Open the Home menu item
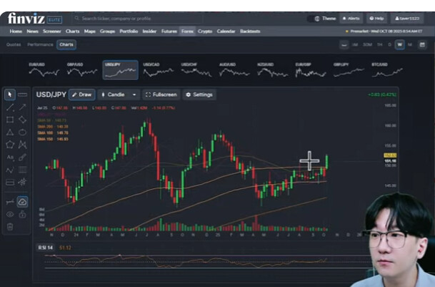435x287 pixels. (x=16, y=31)
